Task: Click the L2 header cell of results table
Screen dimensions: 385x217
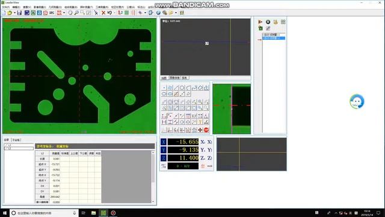Action: [42, 153]
